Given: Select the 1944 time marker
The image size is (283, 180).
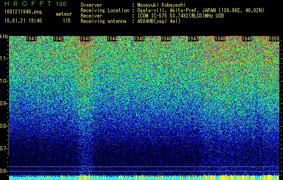Looking at the screenshot, I should click(x=112, y=39).
